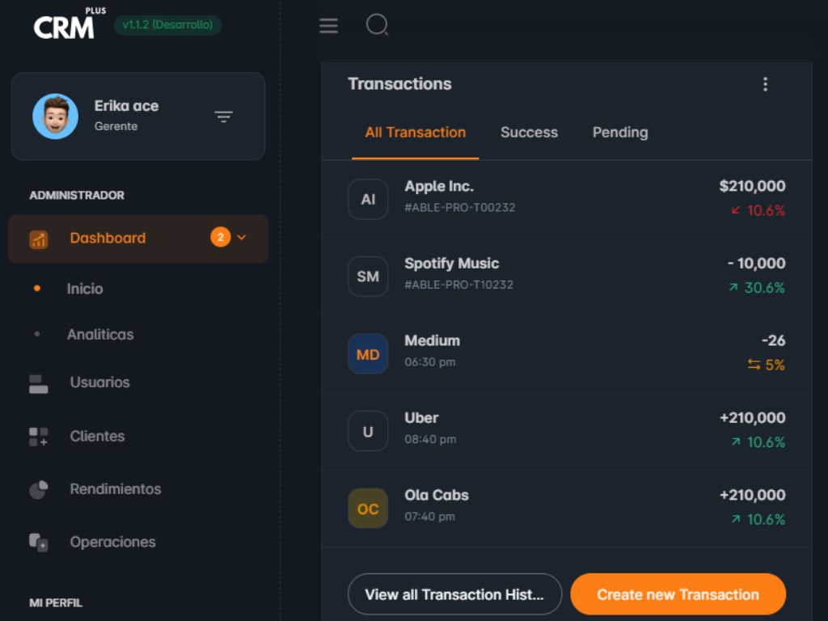
Task: Click the U avatar for Uber
Action: [368, 431]
